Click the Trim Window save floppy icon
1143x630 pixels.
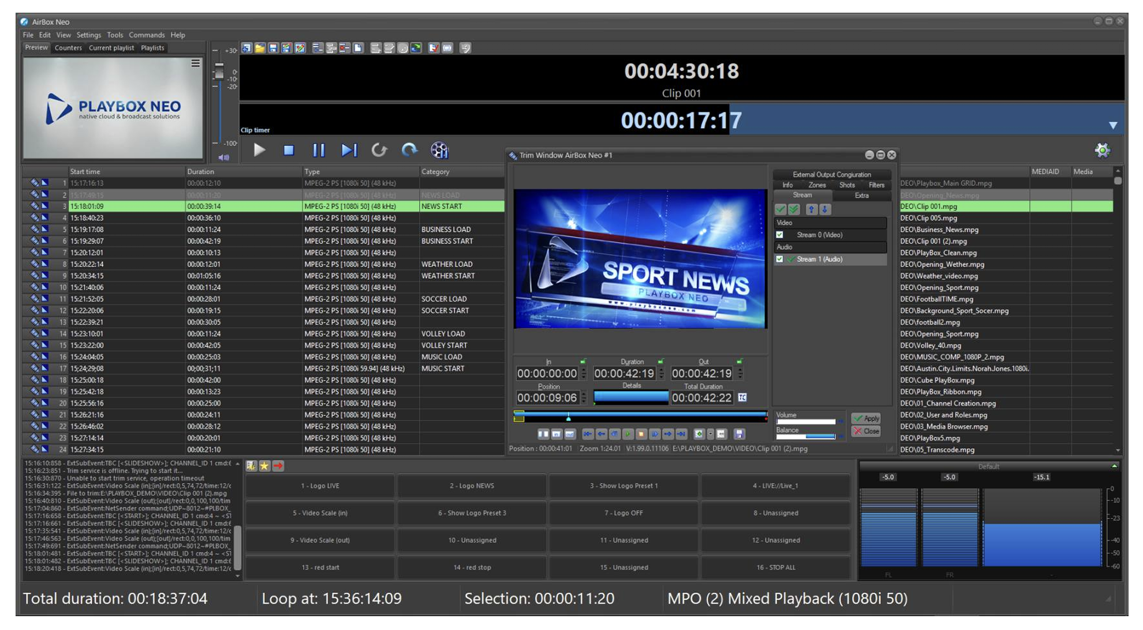739,434
